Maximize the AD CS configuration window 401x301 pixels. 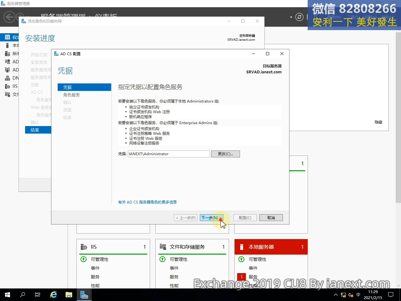tap(268, 54)
